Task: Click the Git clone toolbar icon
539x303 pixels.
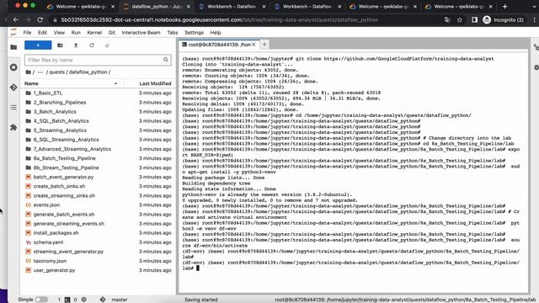Action: point(107,45)
